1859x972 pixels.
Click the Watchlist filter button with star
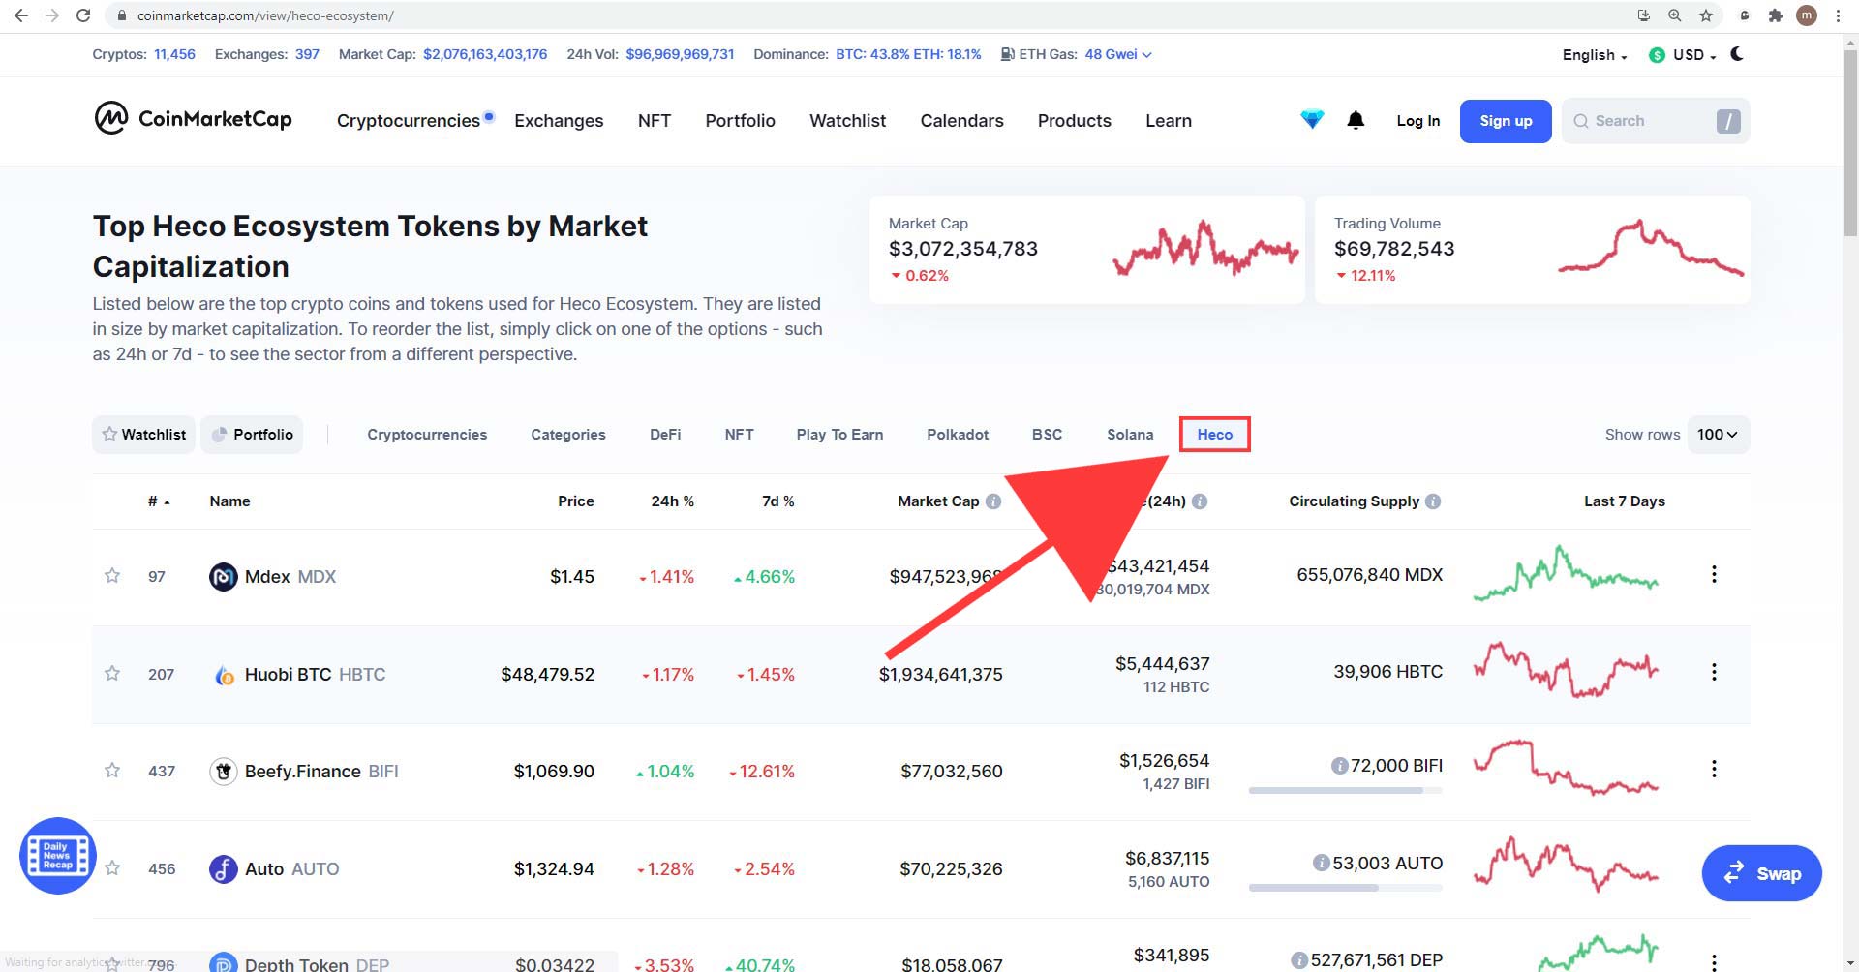[x=144, y=435]
